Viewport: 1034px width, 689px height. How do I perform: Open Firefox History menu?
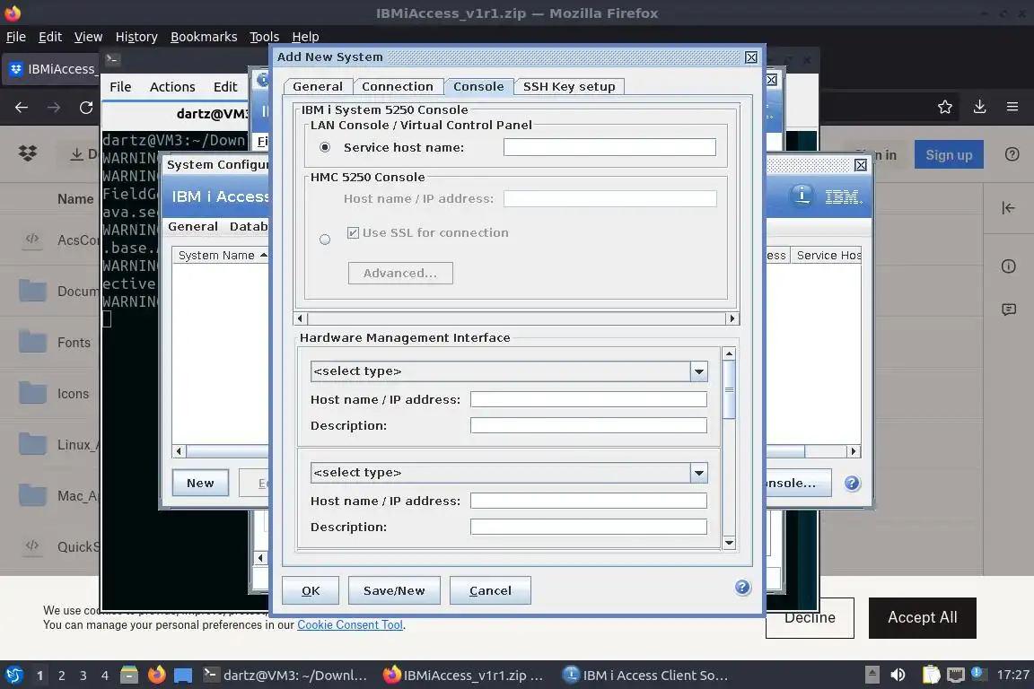pyautogui.click(x=136, y=37)
